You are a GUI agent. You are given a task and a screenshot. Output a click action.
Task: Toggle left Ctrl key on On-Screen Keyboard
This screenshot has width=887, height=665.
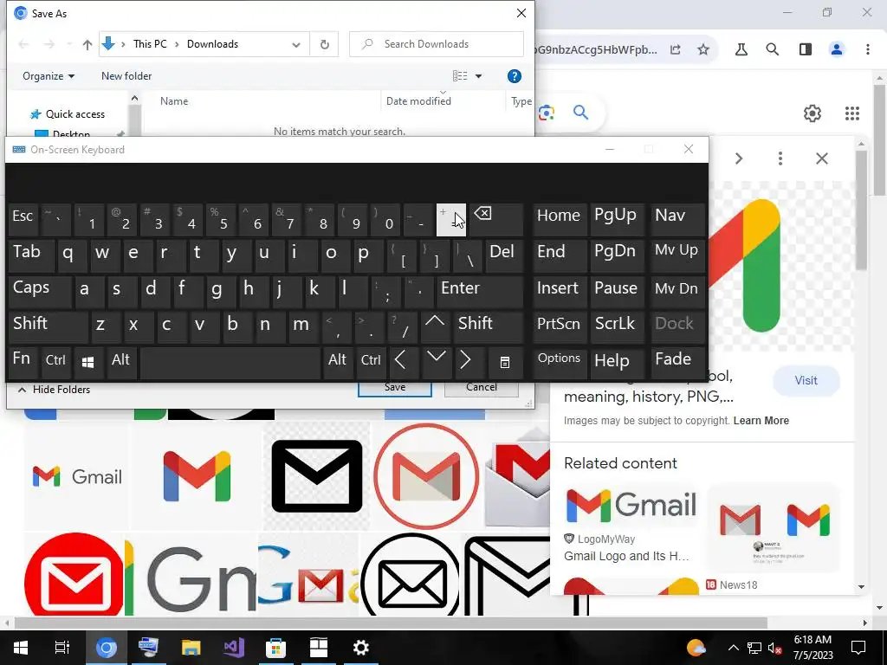point(56,363)
